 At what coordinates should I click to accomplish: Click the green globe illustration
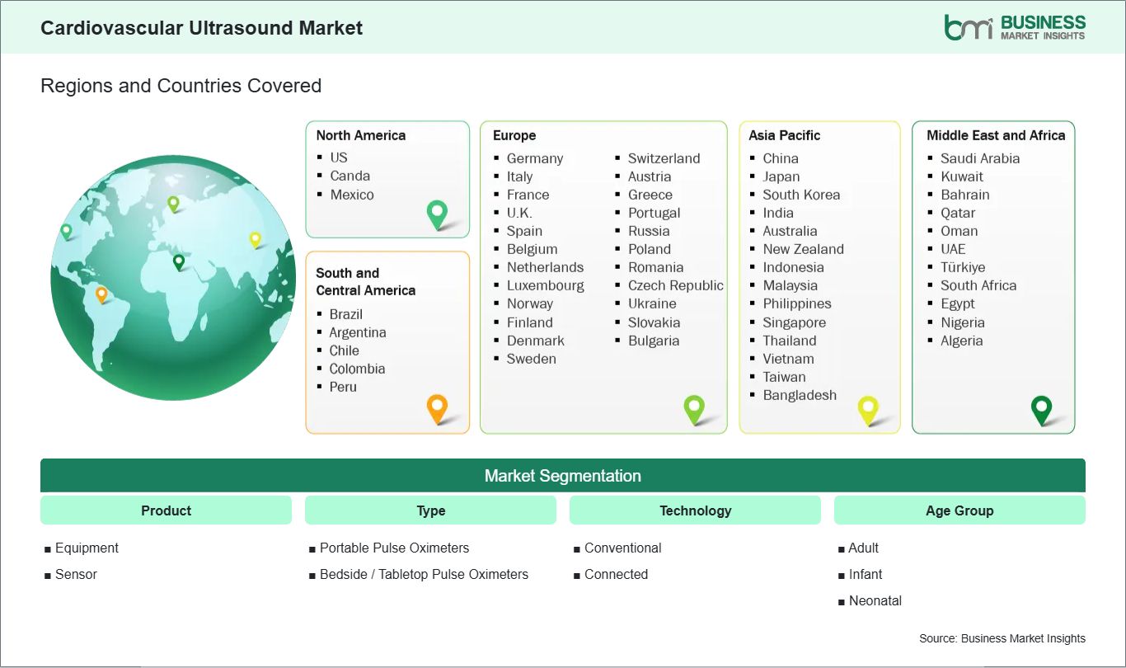[173, 278]
